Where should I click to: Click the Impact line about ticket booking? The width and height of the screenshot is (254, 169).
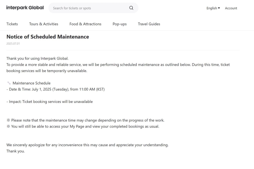(x=50, y=102)
